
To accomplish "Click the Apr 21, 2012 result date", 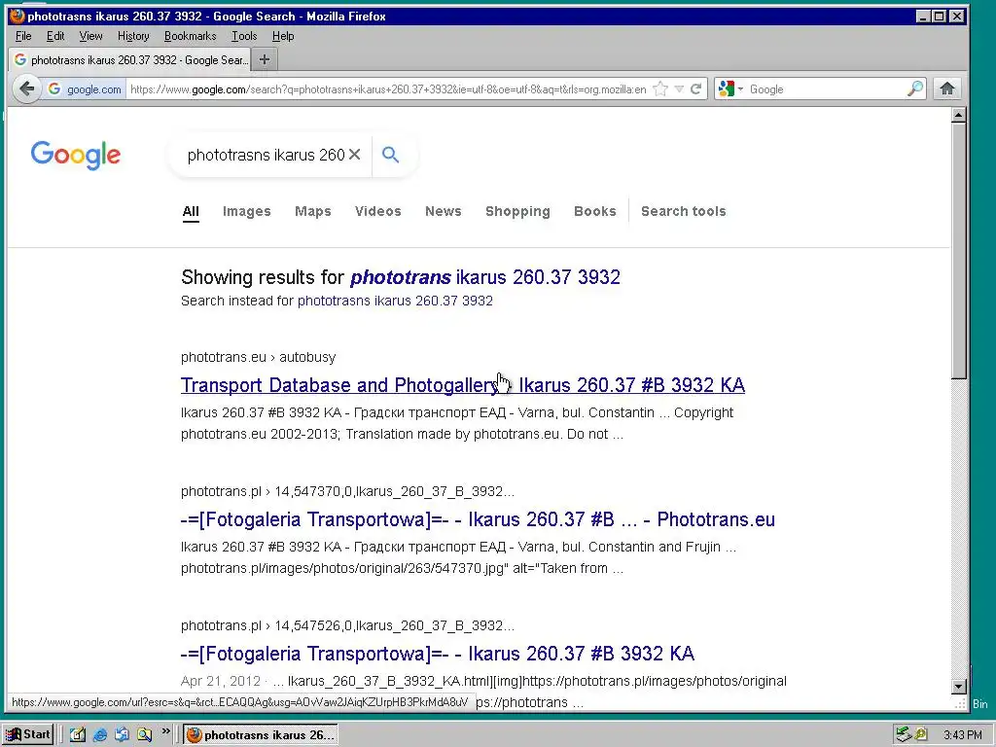I will 221,681.
